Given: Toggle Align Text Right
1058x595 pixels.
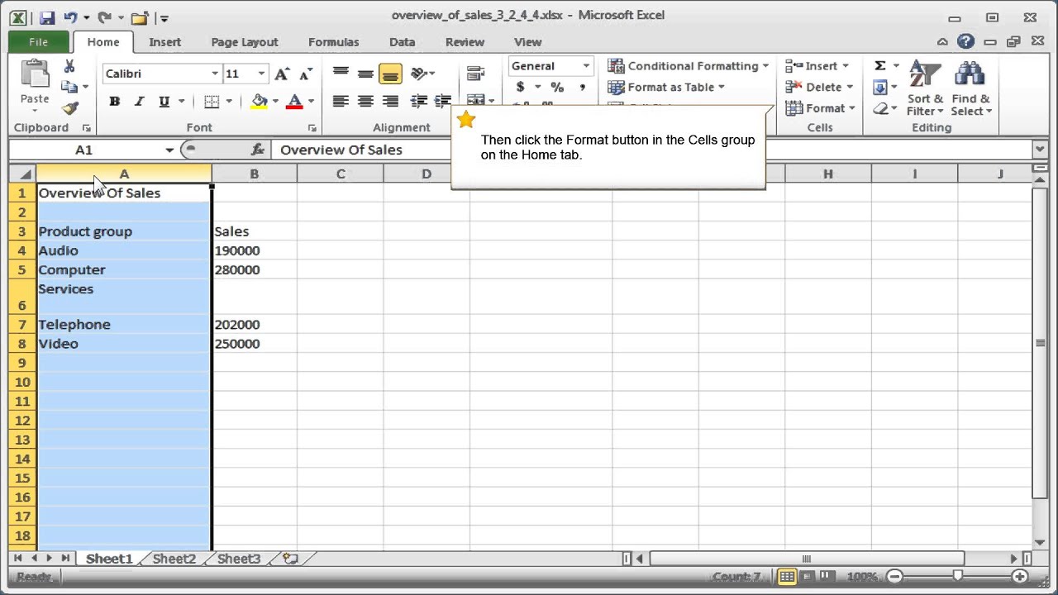Looking at the screenshot, I should point(391,101).
